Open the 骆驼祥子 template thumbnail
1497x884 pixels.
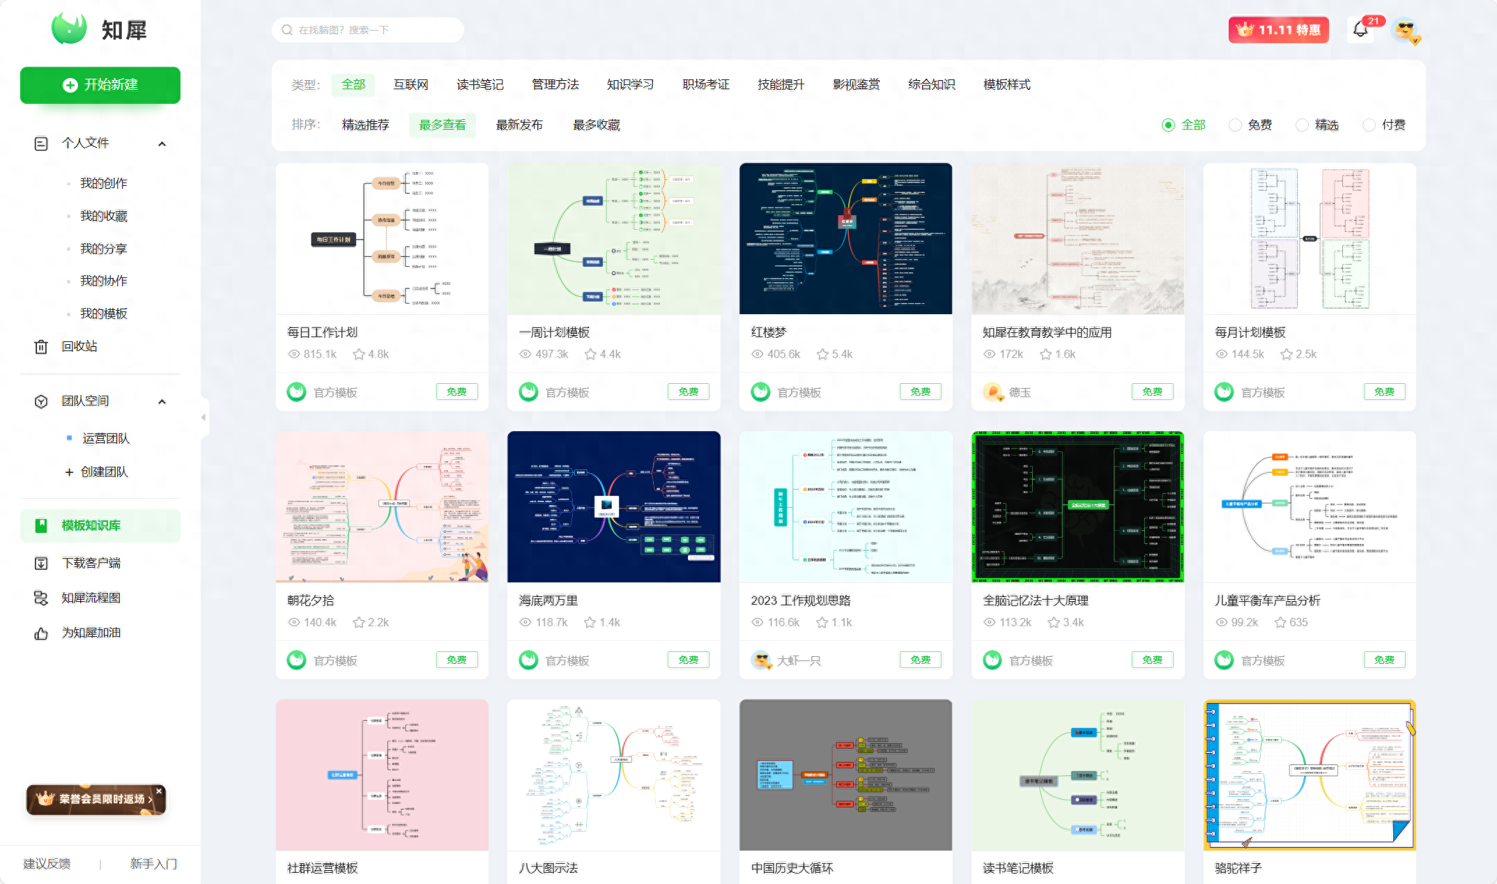click(1310, 775)
